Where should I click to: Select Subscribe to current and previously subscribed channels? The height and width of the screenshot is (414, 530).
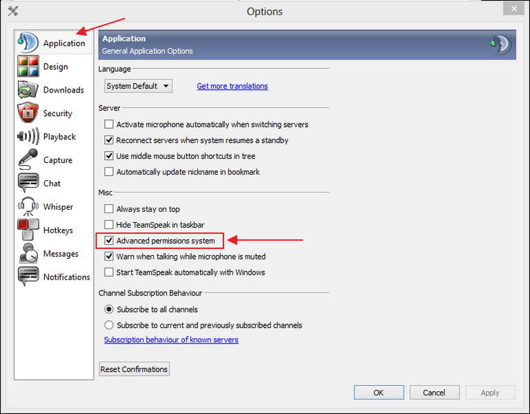coord(109,325)
